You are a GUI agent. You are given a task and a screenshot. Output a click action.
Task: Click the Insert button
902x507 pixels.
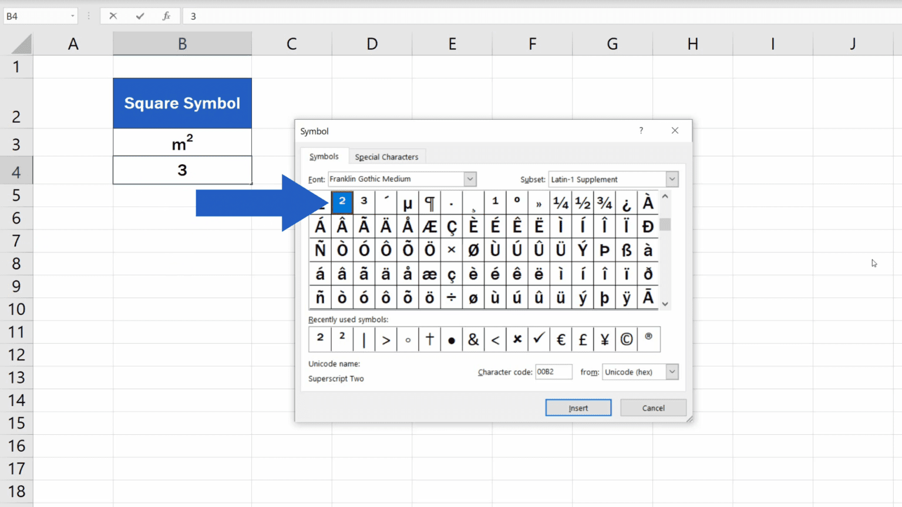(x=578, y=407)
